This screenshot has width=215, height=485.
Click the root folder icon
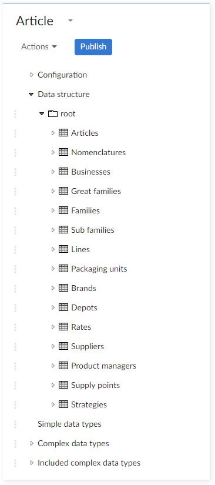[x=53, y=113]
